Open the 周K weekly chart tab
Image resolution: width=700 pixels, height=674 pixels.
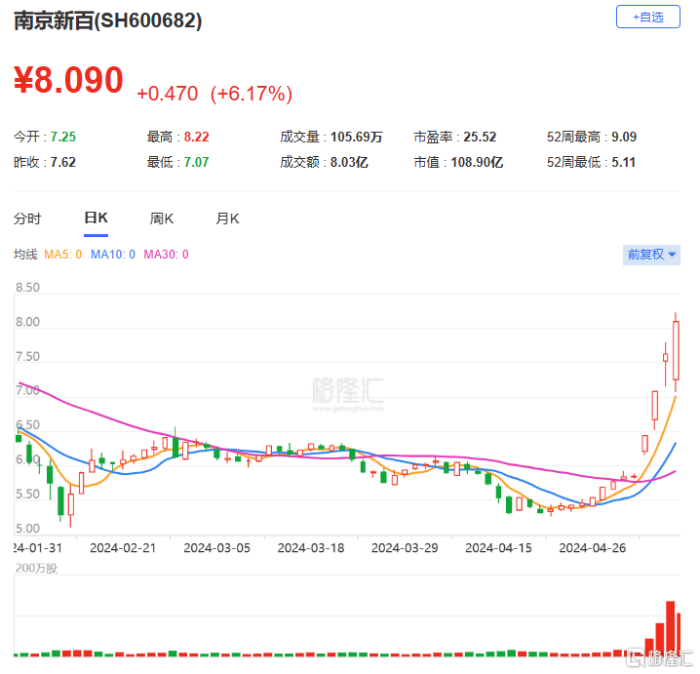point(162,218)
